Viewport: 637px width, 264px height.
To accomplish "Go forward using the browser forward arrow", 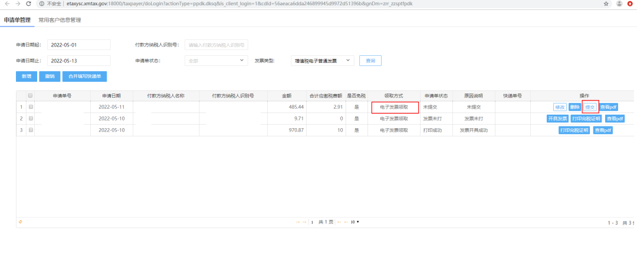I will [18, 4].
